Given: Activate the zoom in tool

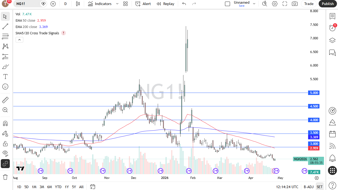Looking at the screenshot, I should pyautogui.click(x=5, y=110).
